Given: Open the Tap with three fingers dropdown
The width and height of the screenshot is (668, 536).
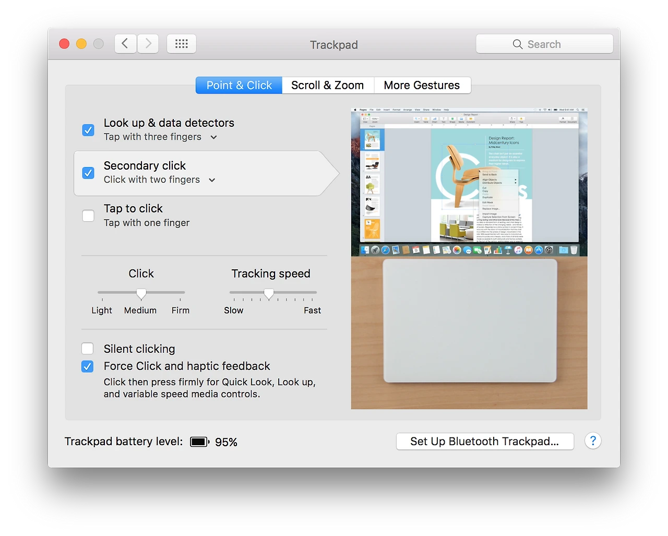Looking at the screenshot, I should (x=213, y=137).
